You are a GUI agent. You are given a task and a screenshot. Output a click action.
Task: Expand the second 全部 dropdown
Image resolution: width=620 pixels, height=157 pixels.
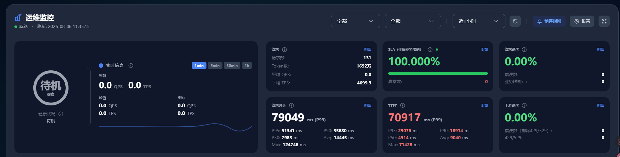click(x=413, y=21)
